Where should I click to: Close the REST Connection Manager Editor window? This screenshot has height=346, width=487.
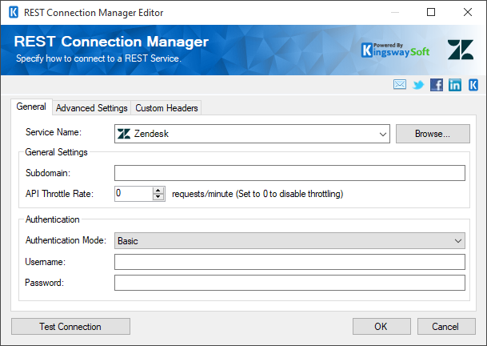tap(468, 13)
